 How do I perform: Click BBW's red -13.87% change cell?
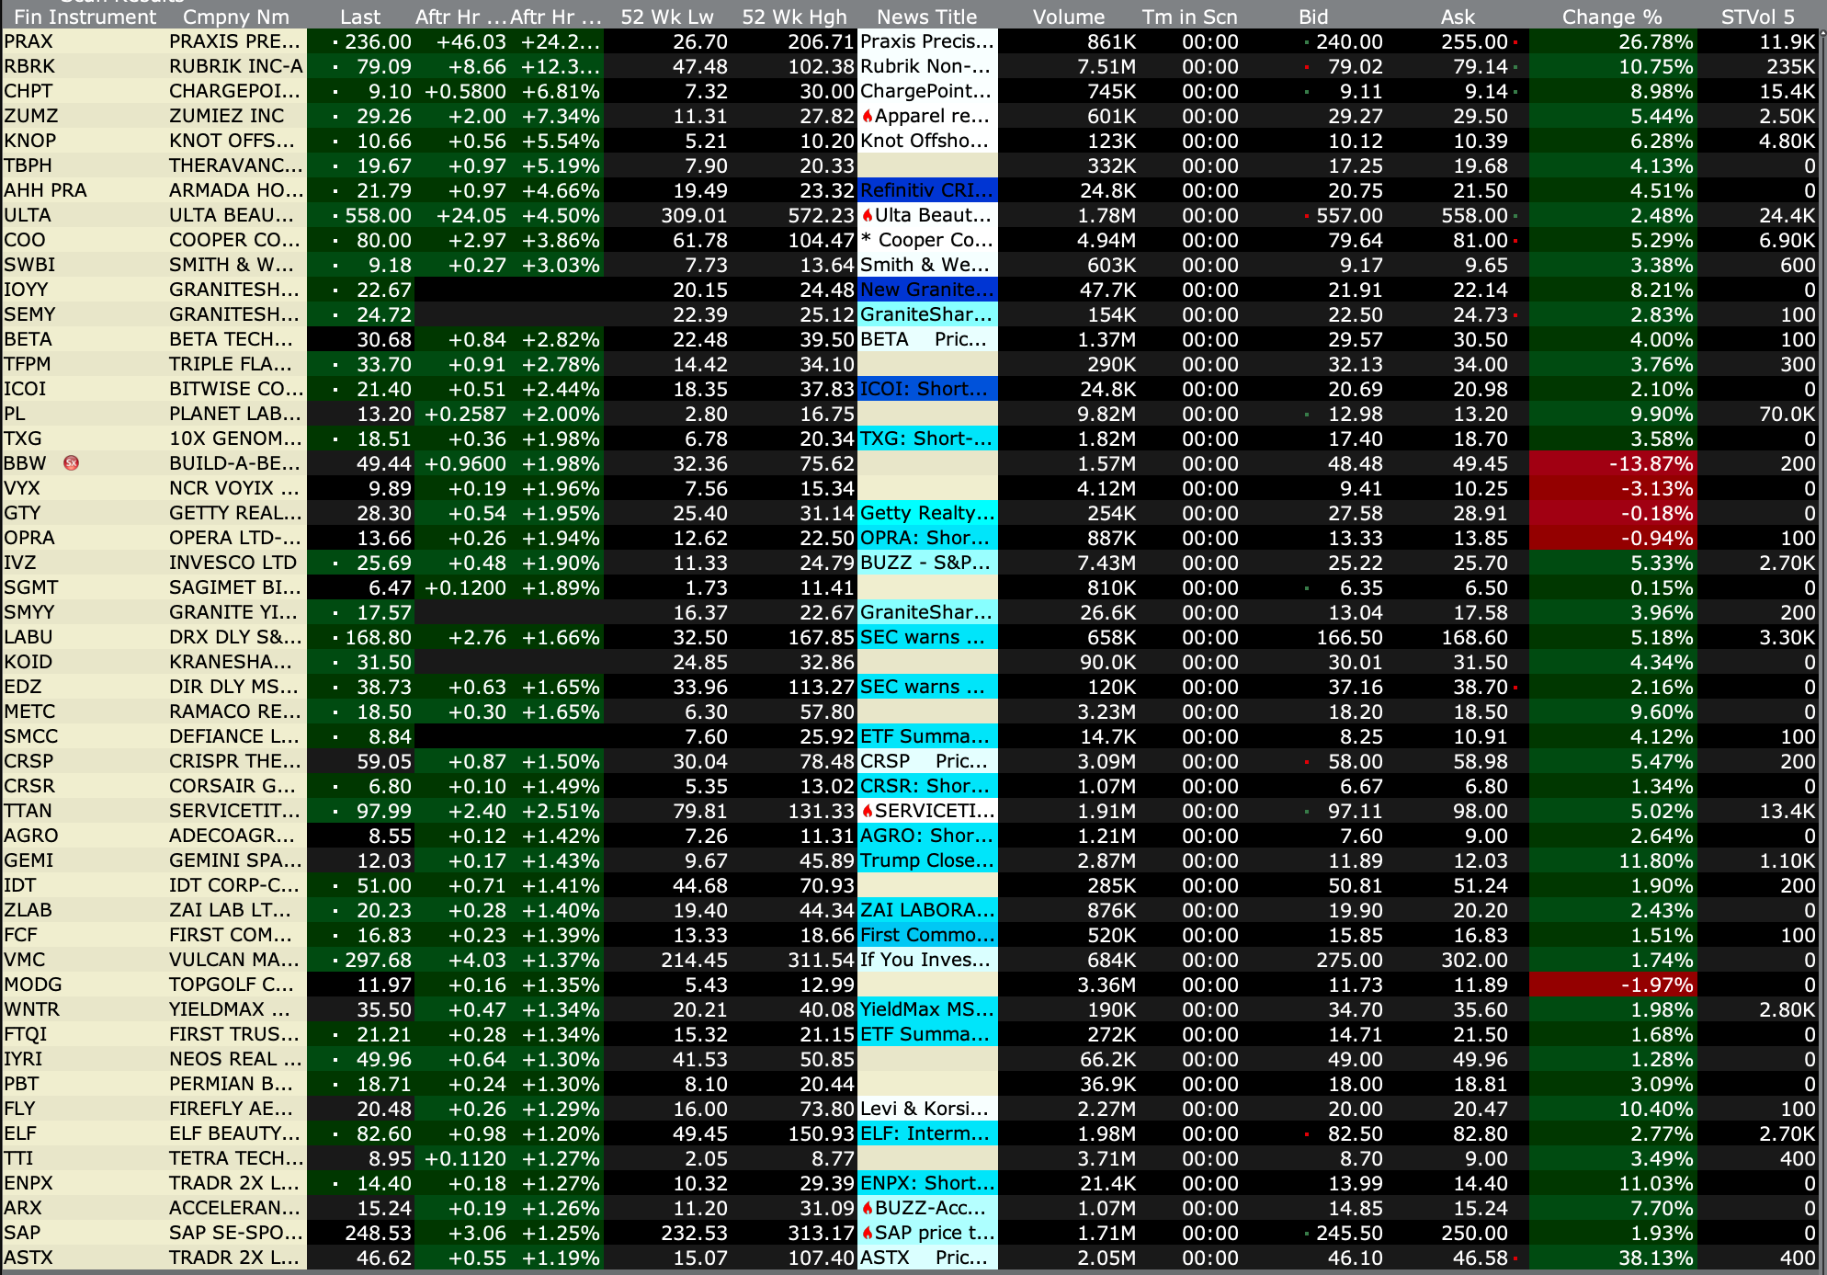1612,463
